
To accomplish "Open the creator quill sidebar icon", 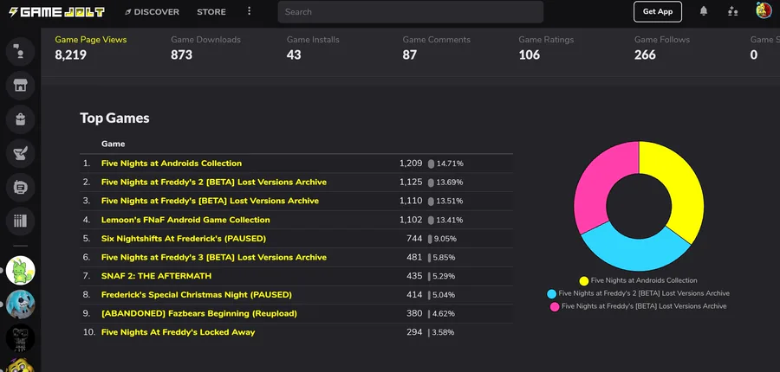I will point(20,153).
